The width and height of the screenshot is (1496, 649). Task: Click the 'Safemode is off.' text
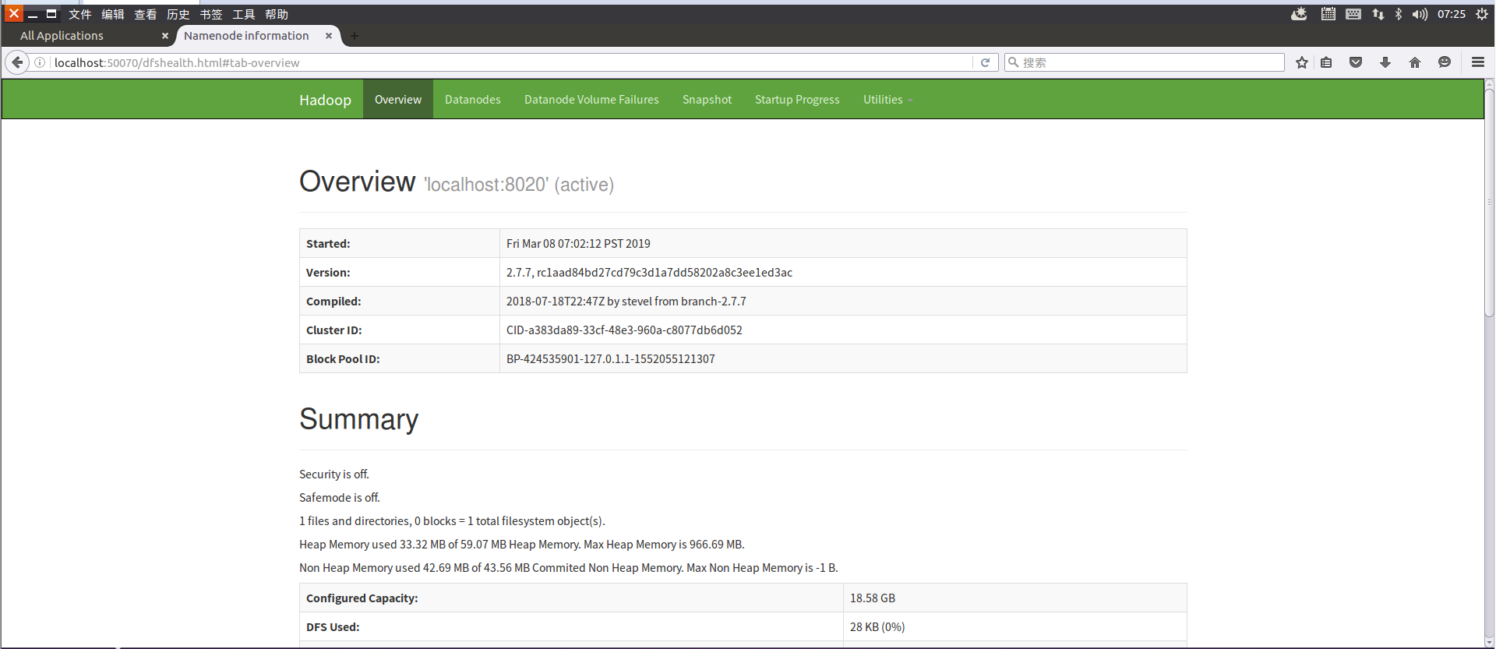[x=340, y=497]
